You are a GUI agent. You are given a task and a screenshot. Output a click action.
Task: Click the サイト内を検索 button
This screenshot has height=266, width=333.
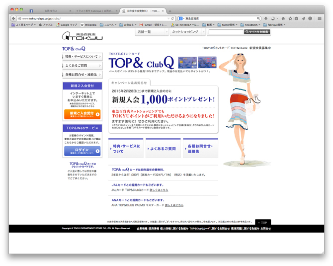point(257,32)
